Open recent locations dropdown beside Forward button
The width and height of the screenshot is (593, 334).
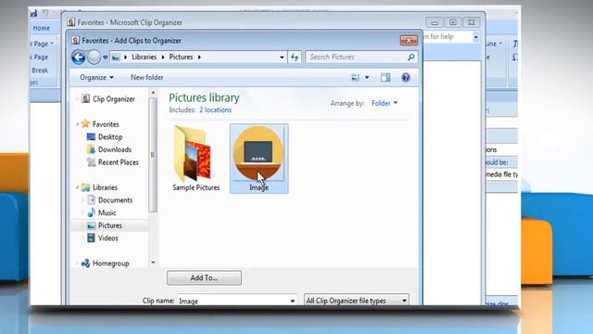click(x=105, y=58)
